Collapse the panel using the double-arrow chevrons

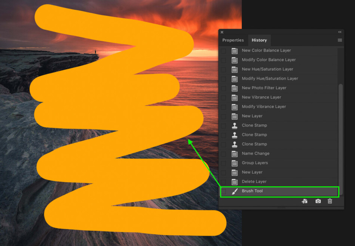click(x=340, y=32)
